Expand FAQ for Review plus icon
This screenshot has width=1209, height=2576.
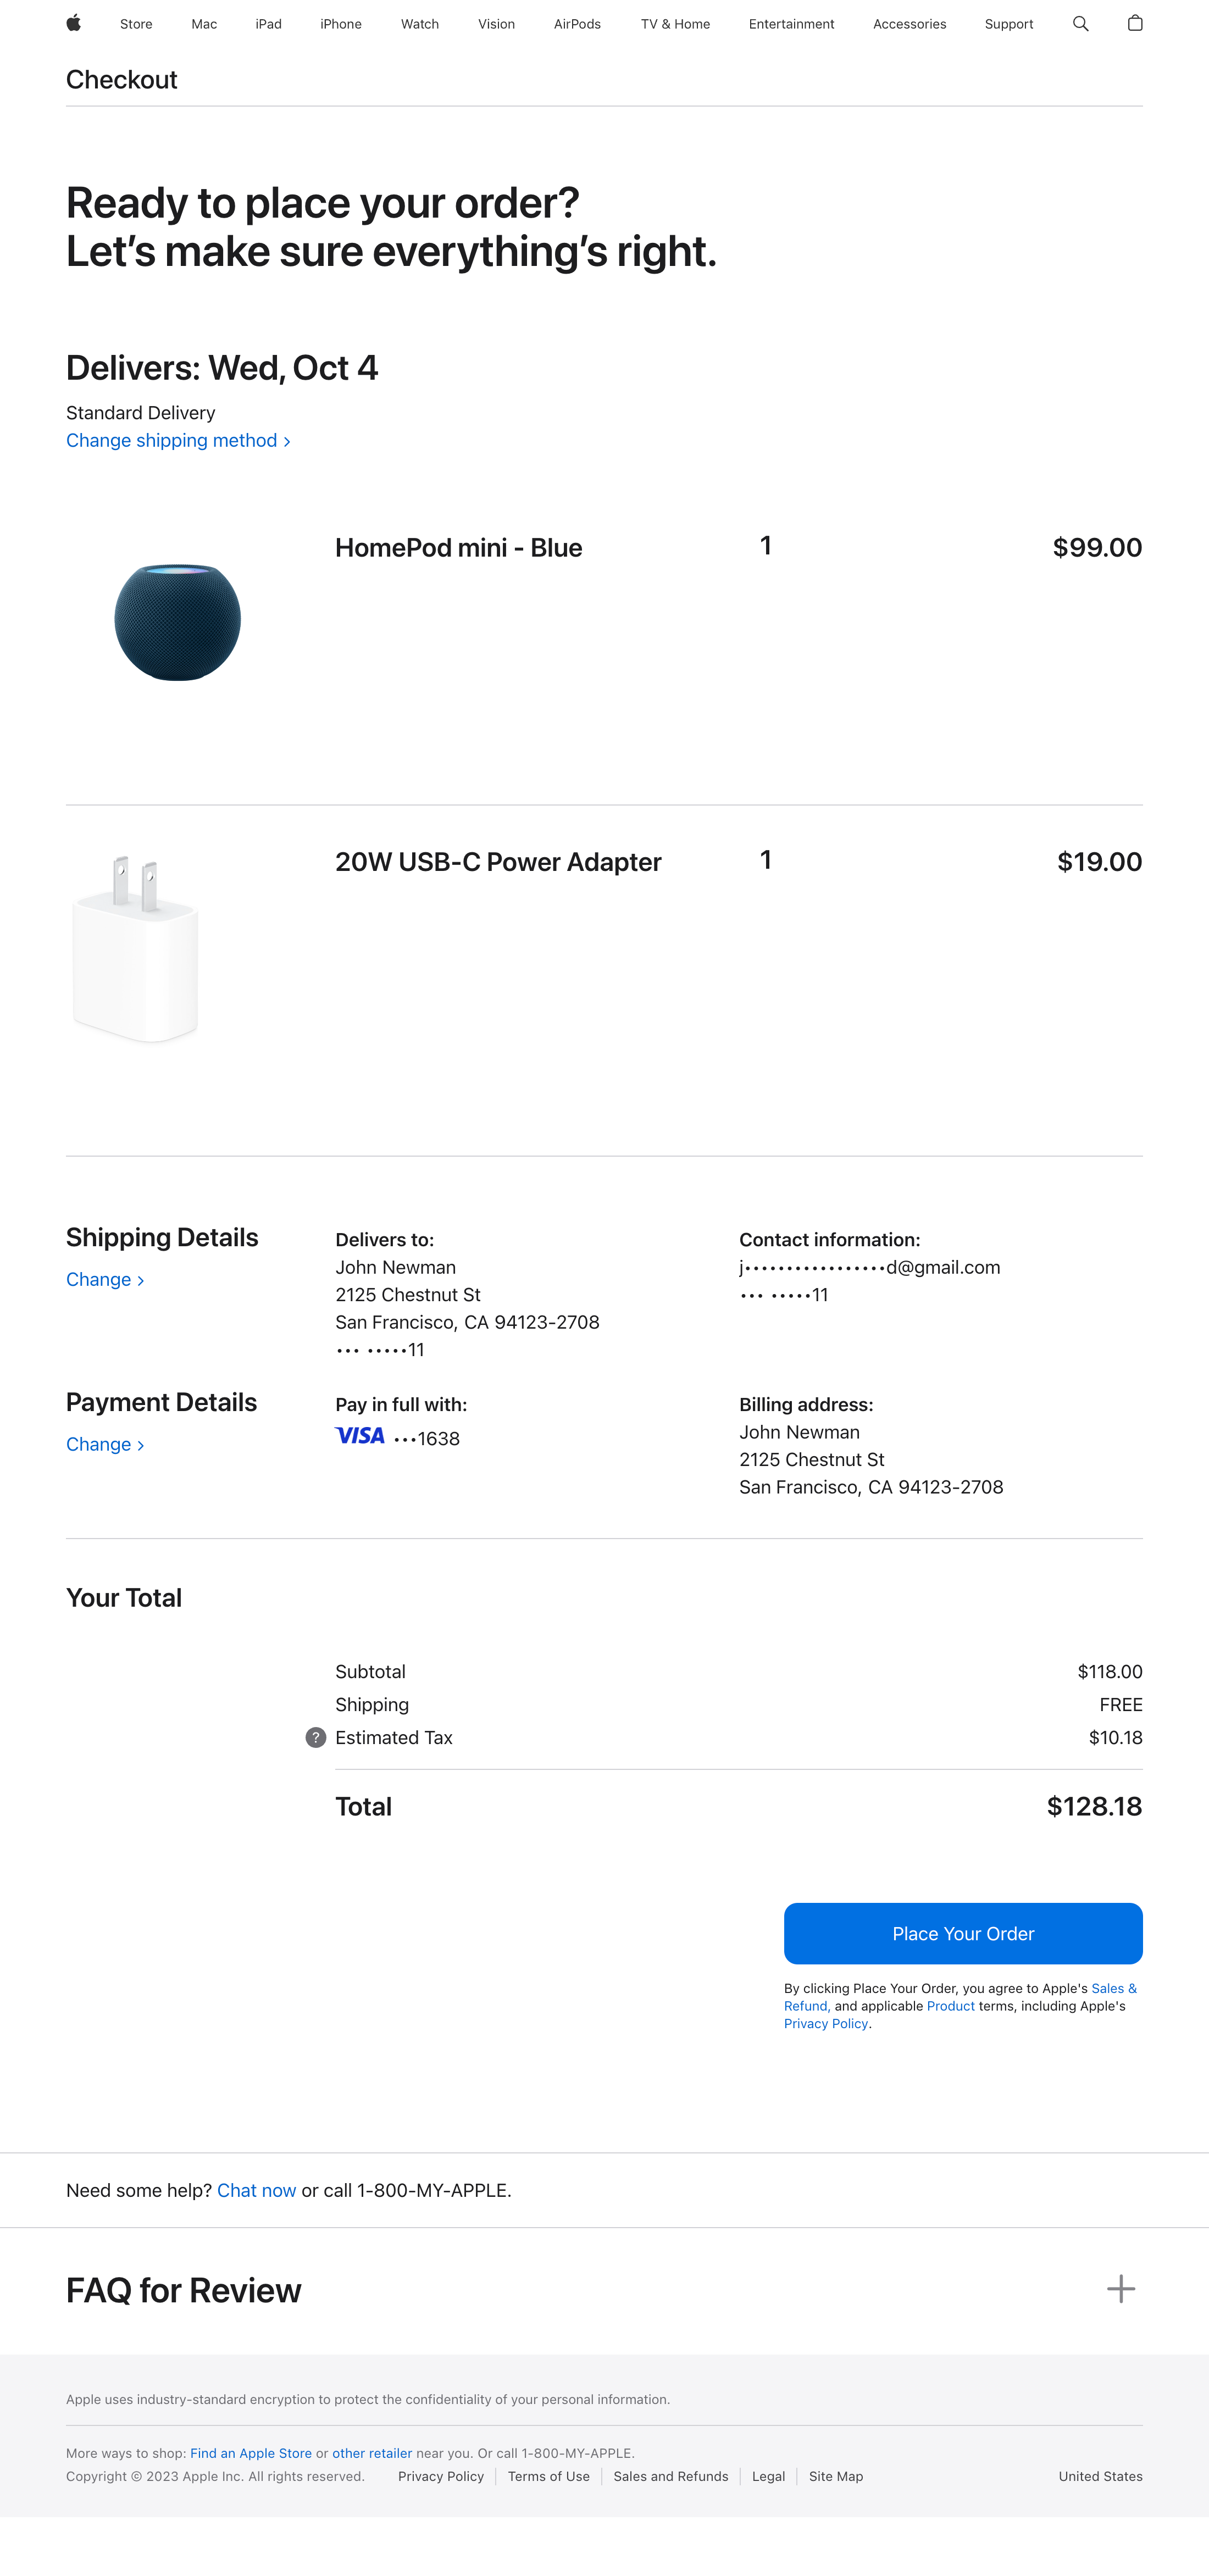[1120, 2288]
